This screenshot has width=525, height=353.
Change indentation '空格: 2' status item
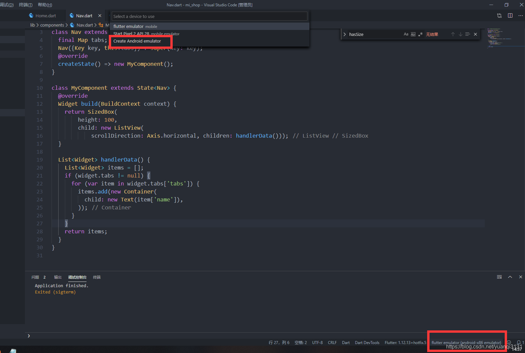301,342
